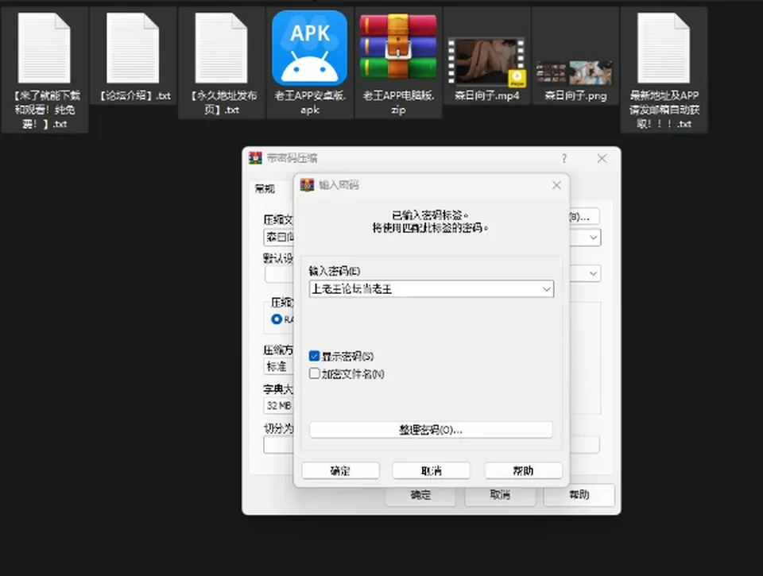This screenshot has height=576, width=763.
Task: Select the 【来了就能下载和观看！纯免费！】.txt file icon
Action: coord(45,48)
